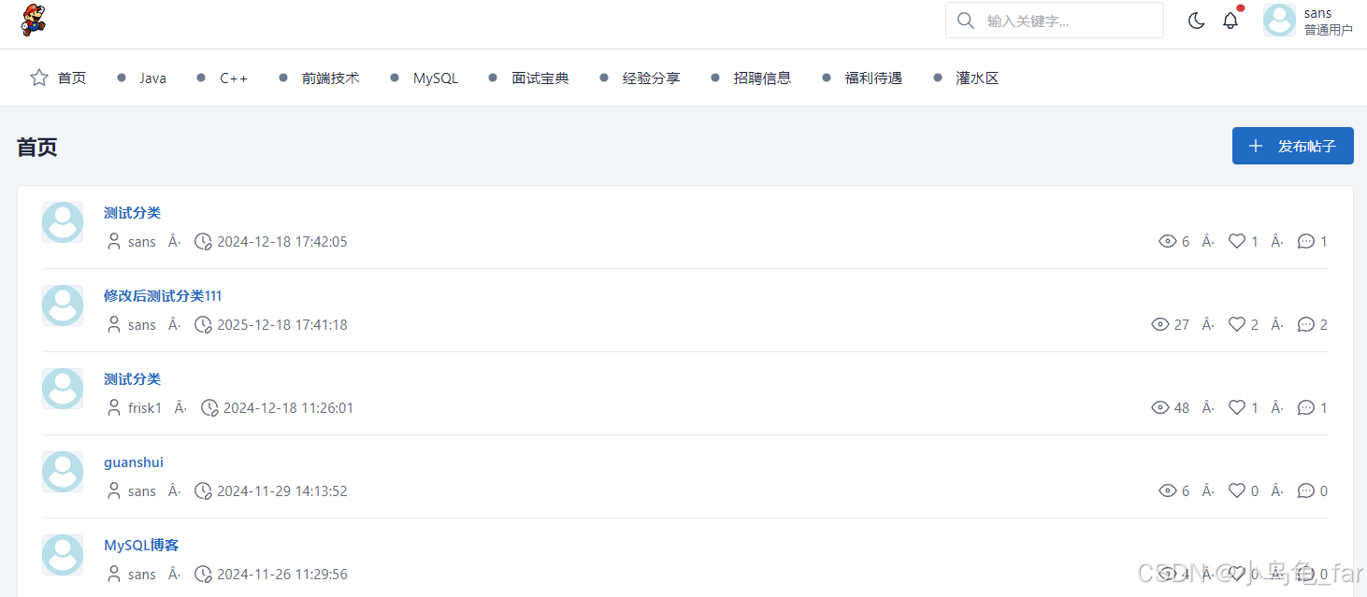Click the star icon beside 首页
This screenshot has height=597, width=1367.
39,78
